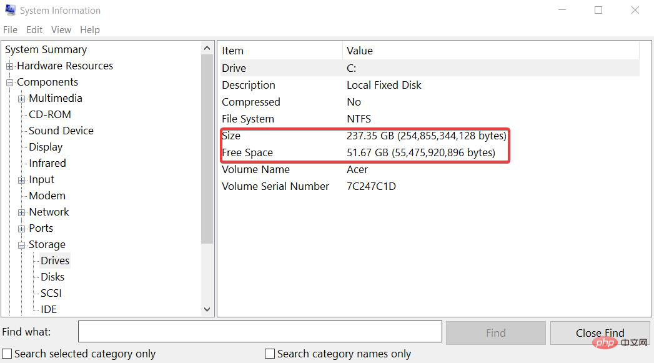Screen dimensions: 654x363
Task: Expand the Hardware Resources node
Action: [x=9, y=66]
